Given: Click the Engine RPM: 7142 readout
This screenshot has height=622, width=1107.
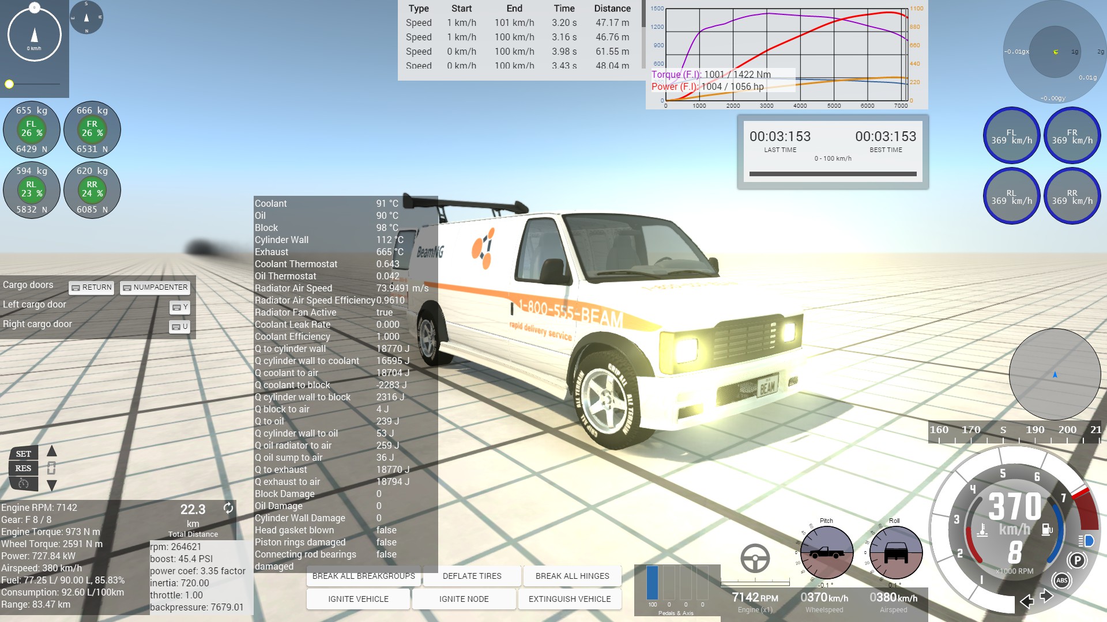Looking at the screenshot, I should click(x=39, y=507).
